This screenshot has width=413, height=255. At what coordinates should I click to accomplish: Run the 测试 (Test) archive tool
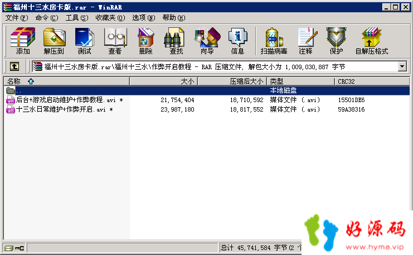point(84,41)
